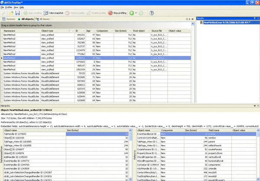
Task: Click the NewMethod.exe result file icon
Action: tap(201, 22)
